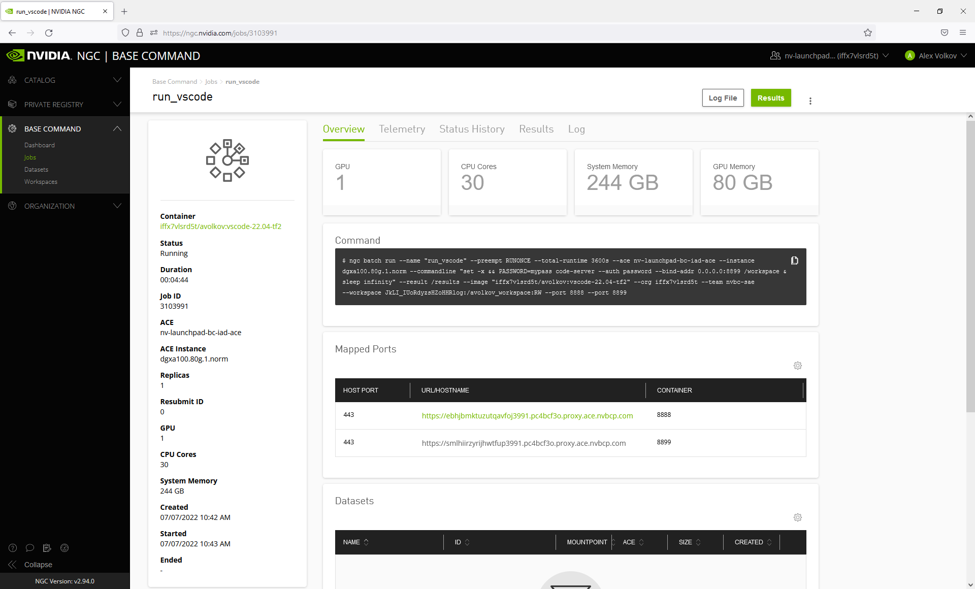Open the feedback chat bubble icon
Image resolution: width=975 pixels, height=589 pixels.
point(30,548)
